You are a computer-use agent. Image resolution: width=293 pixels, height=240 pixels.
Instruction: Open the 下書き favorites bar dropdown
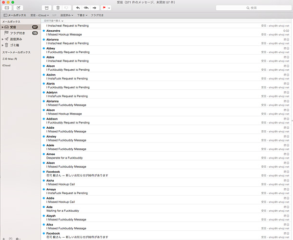coord(82,15)
